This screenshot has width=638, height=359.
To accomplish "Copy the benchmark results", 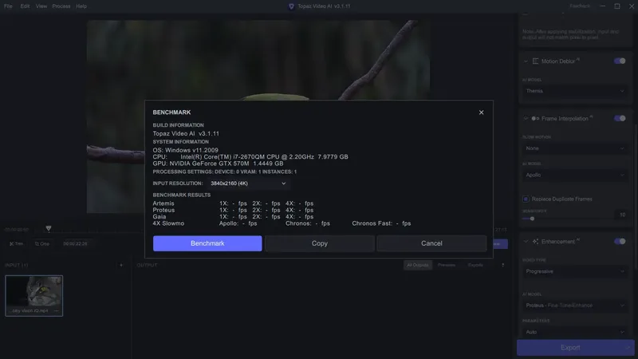I will point(320,243).
